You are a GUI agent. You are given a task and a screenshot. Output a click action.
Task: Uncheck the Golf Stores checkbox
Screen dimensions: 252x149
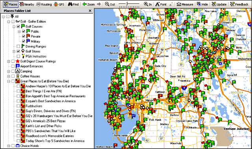coord(19,51)
